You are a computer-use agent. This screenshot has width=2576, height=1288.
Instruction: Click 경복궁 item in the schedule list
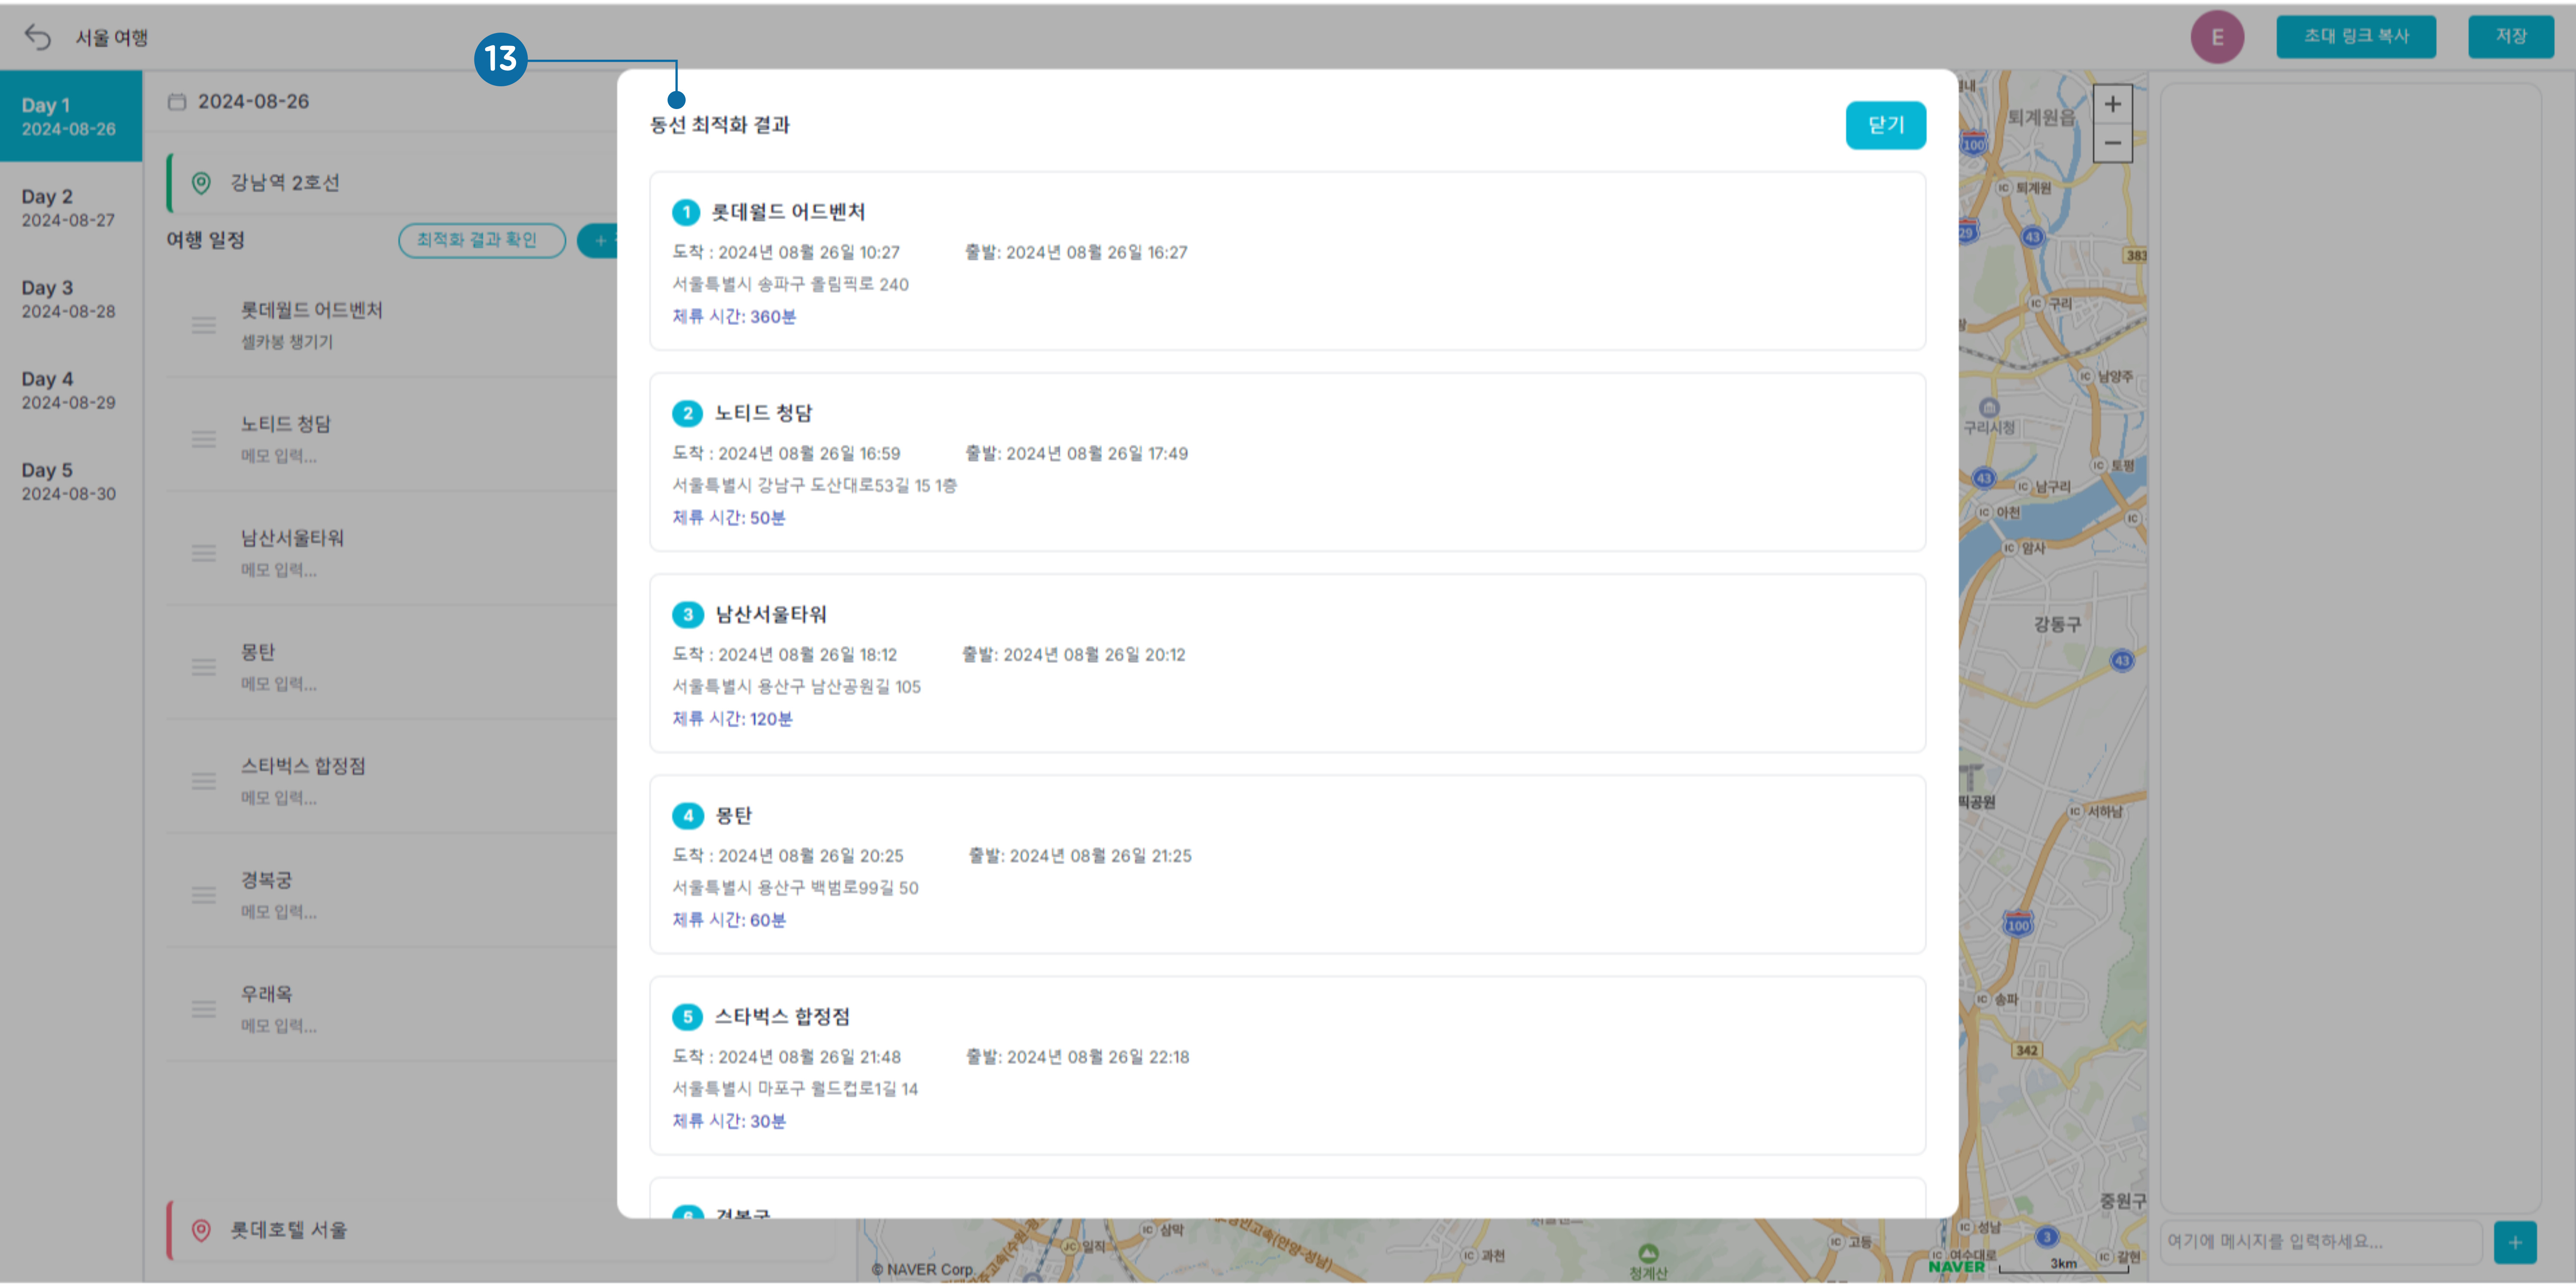pos(266,880)
